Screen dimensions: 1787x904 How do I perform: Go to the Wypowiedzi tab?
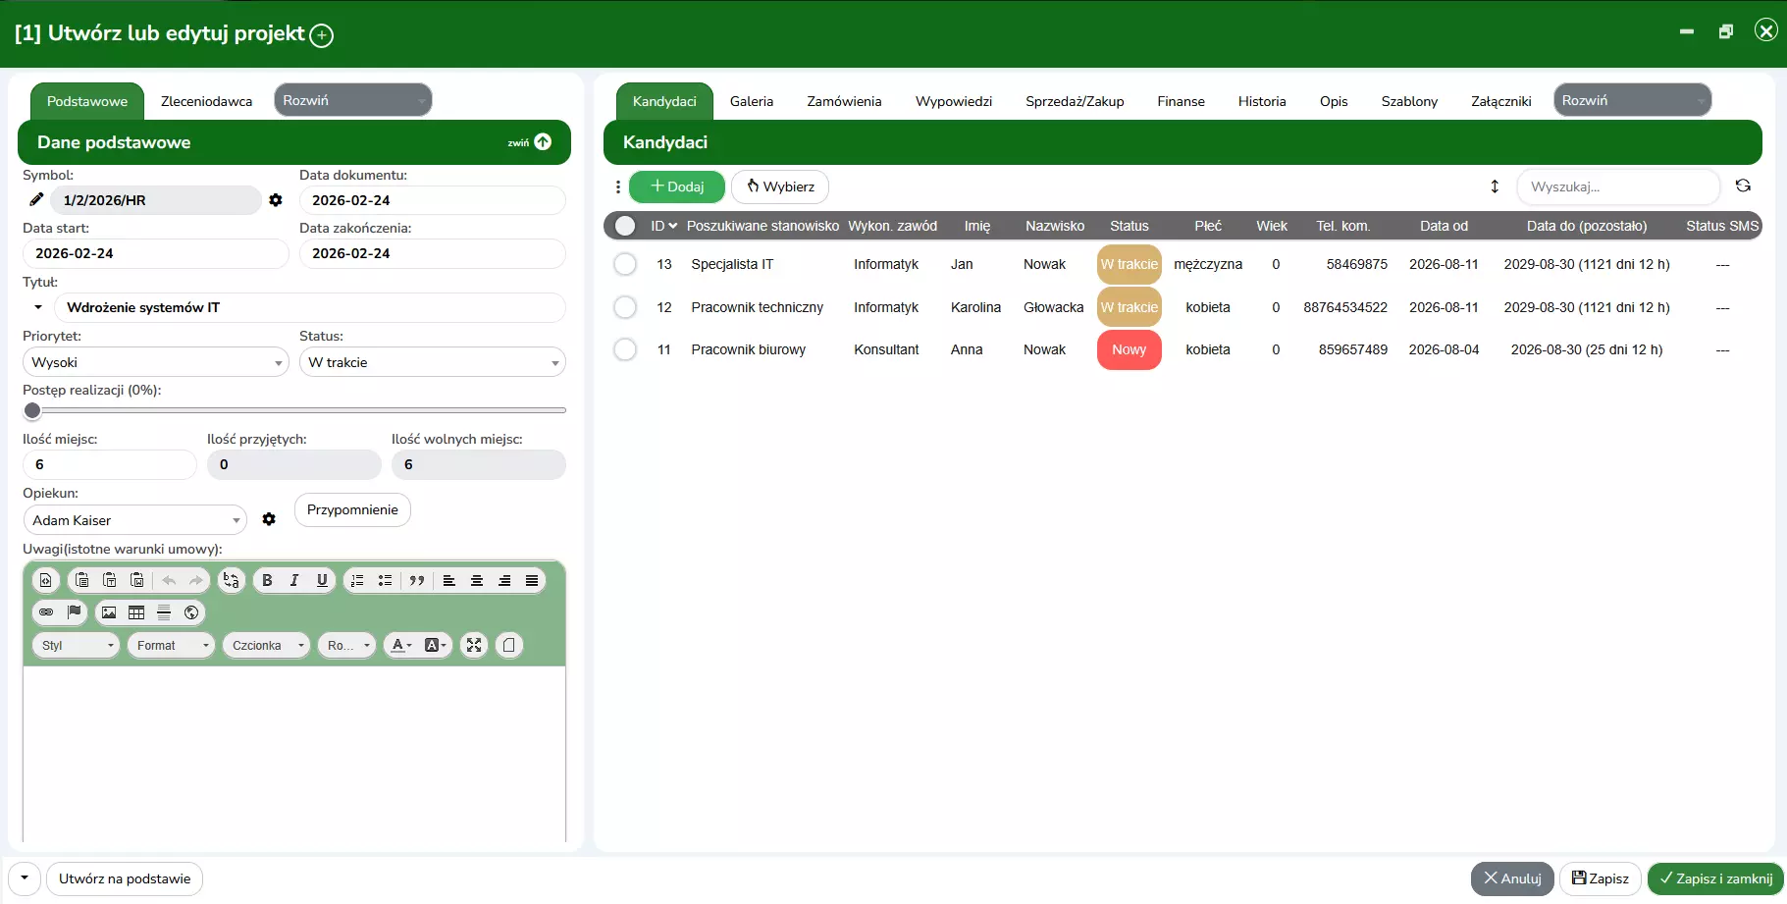point(954,101)
